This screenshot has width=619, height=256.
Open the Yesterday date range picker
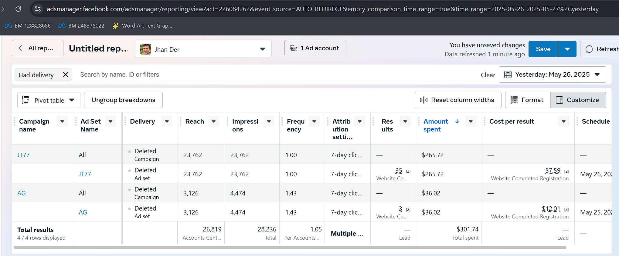tap(552, 75)
